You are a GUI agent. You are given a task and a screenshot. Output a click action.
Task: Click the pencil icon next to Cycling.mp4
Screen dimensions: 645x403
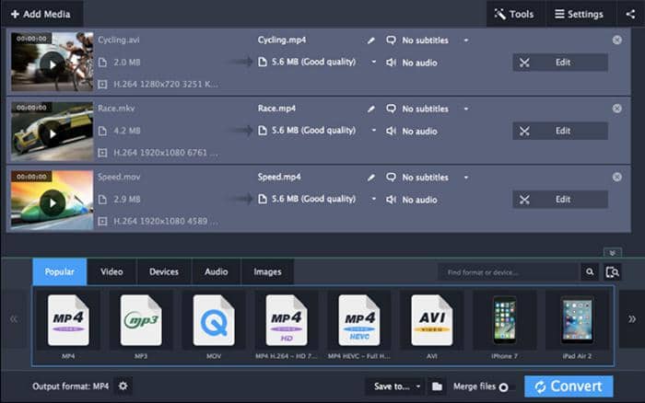pyautogui.click(x=371, y=41)
